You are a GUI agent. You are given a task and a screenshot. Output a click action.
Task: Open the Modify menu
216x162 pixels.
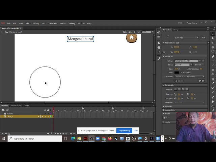(x=36, y=23)
